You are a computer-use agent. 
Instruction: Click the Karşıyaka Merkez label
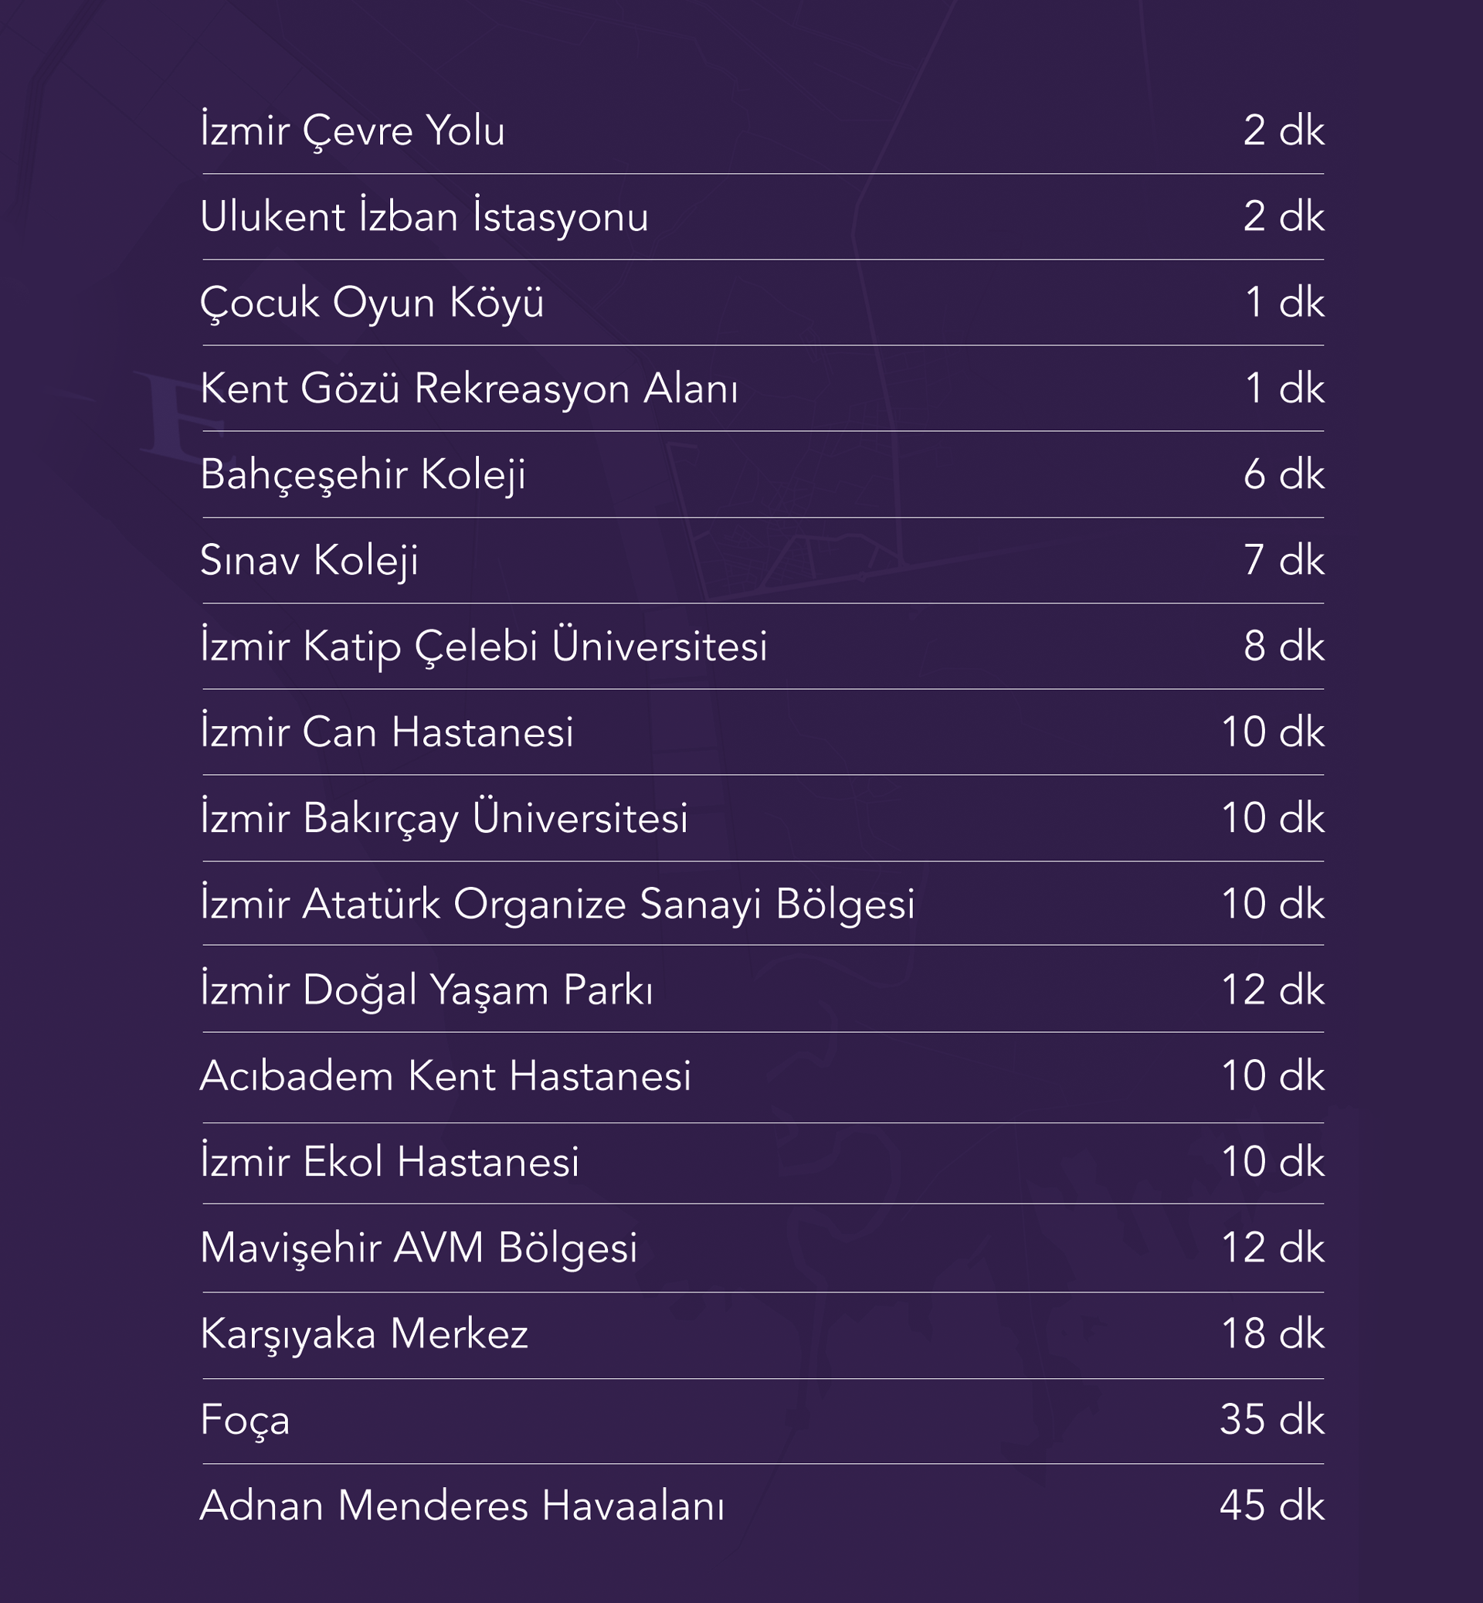click(x=364, y=1333)
